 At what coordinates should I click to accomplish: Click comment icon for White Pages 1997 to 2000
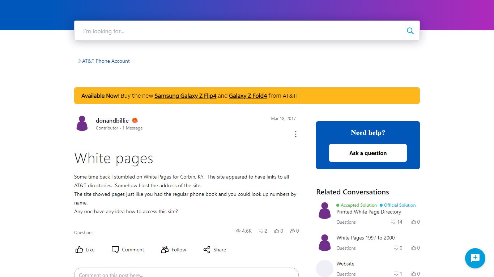tap(396, 248)
